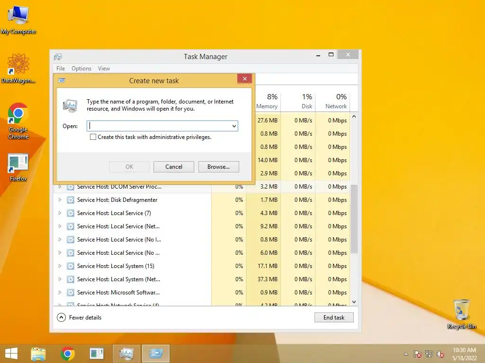Select the 37.3 MB memory cell
This screenshot has height=363, width=485.
click(x=263, y=279)
